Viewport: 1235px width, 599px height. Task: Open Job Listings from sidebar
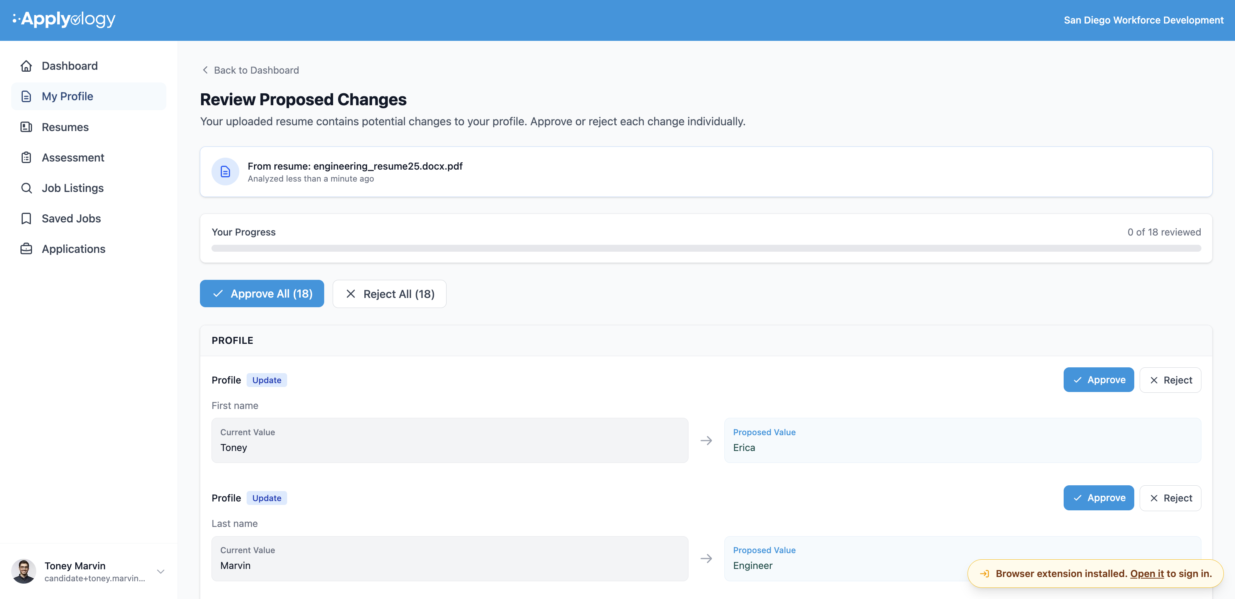point(89,188)
